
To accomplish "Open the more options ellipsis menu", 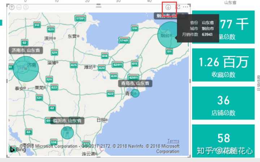I will tap(186, 7).
